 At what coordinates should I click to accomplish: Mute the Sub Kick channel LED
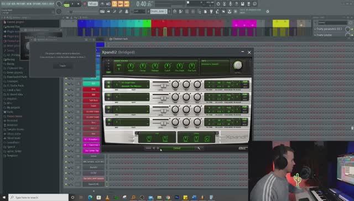tap(66, 100)
